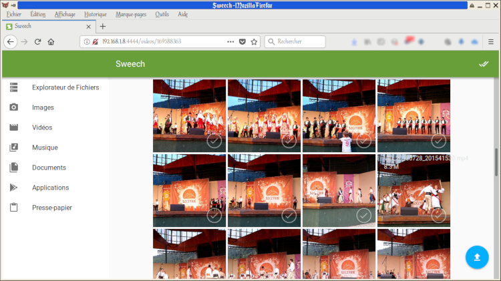Open the 20154153 mp4 video thumbnail
Viewport: 501px width, 281px height.
[413, 191]
